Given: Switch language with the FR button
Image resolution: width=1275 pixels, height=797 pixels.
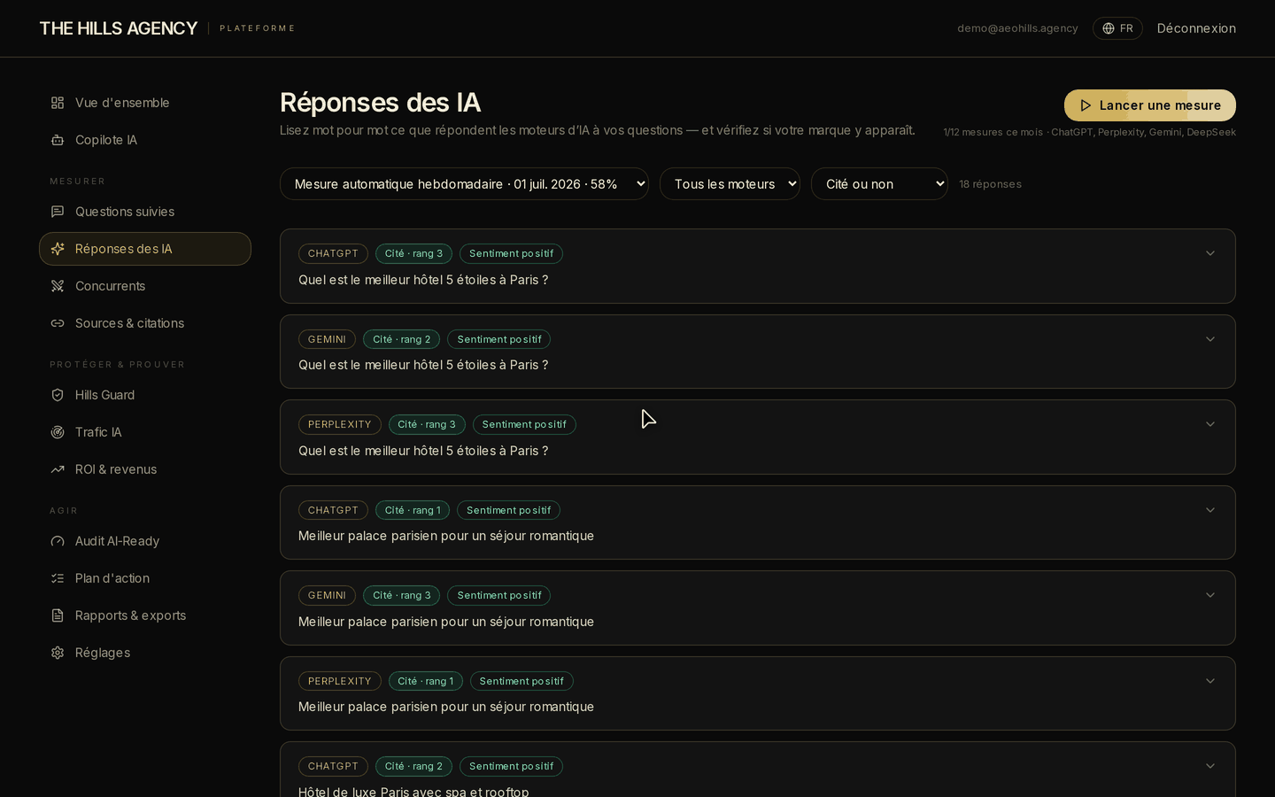Looking at the screenshot, I should 1117,28.
